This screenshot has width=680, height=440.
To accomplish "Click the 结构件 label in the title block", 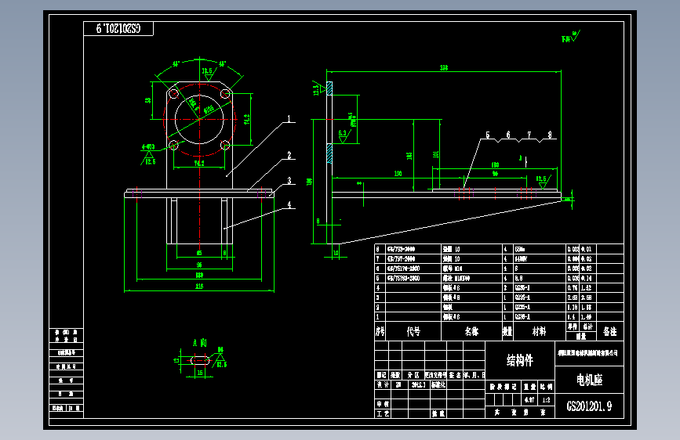I will coord(519,360).
